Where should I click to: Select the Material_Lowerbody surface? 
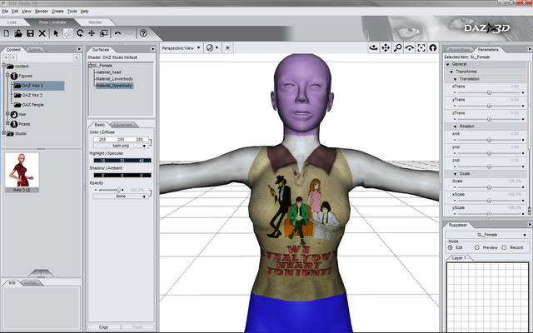click(x=114, y=79)
